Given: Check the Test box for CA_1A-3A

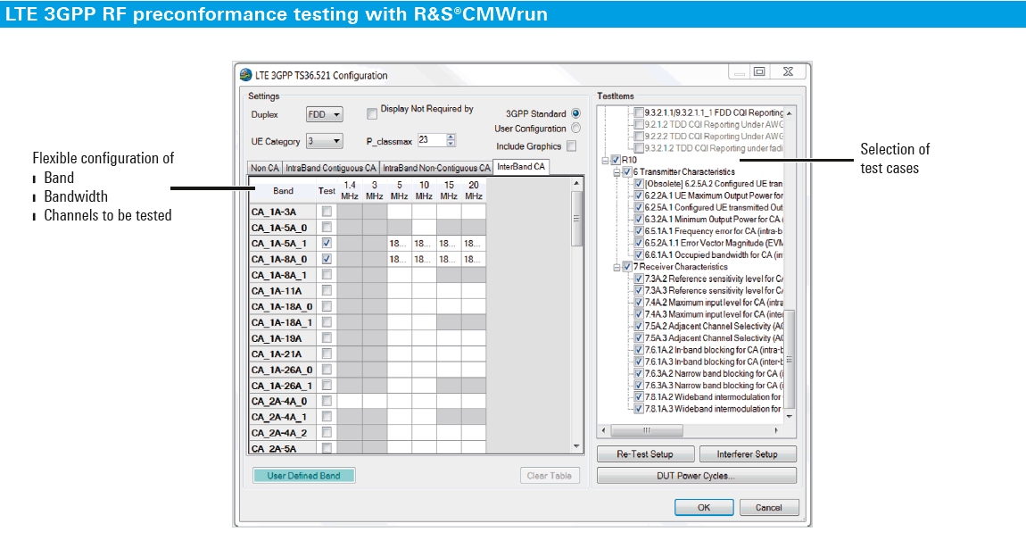Looking at the screenshot, I should coord(327,212).
